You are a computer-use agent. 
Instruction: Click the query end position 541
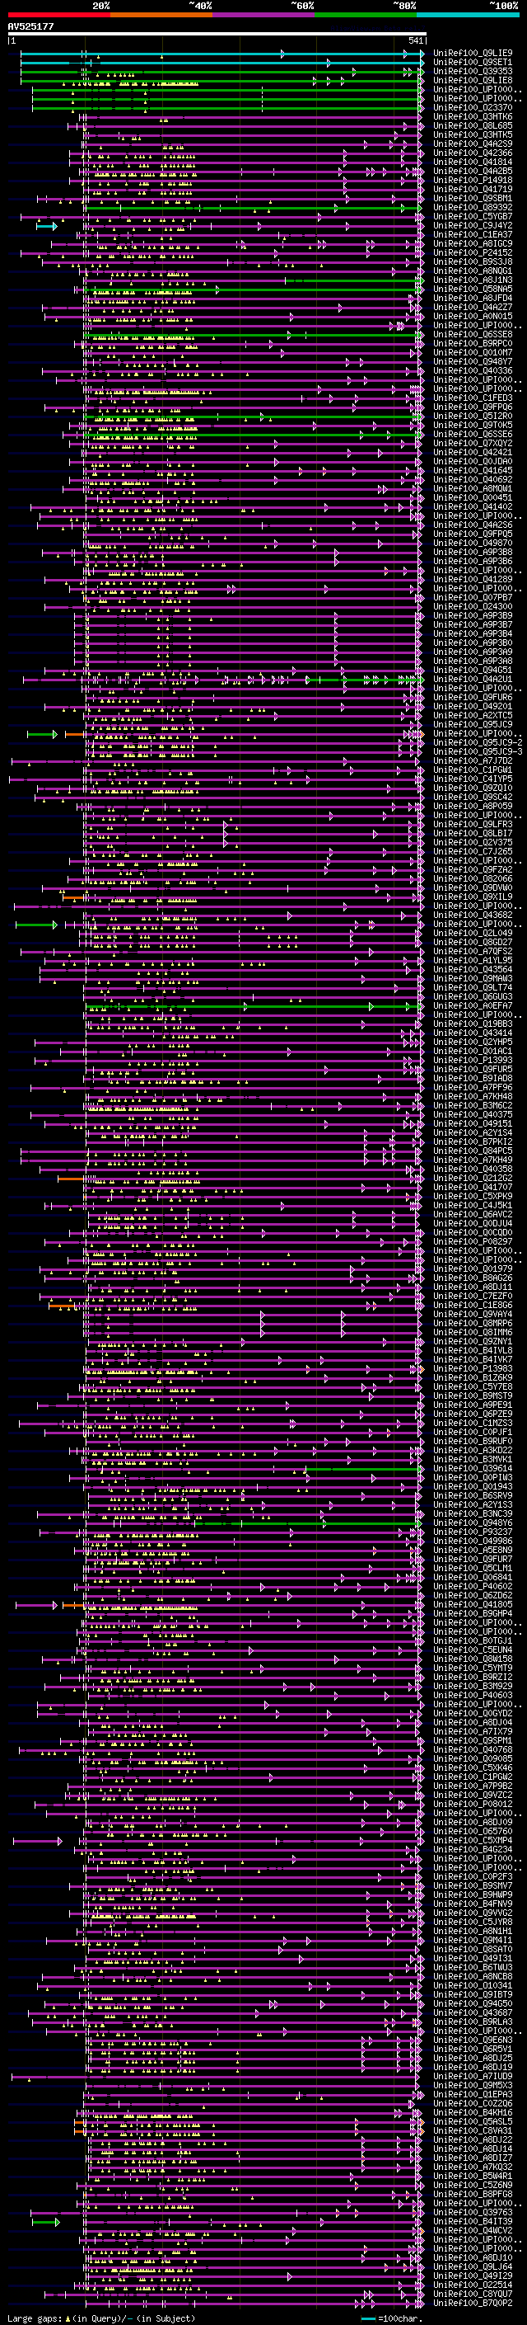coord(415,40)
